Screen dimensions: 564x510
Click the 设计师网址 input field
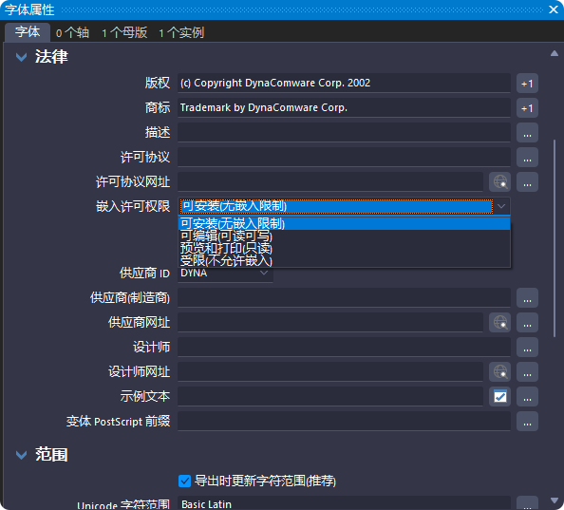[330, 371]
